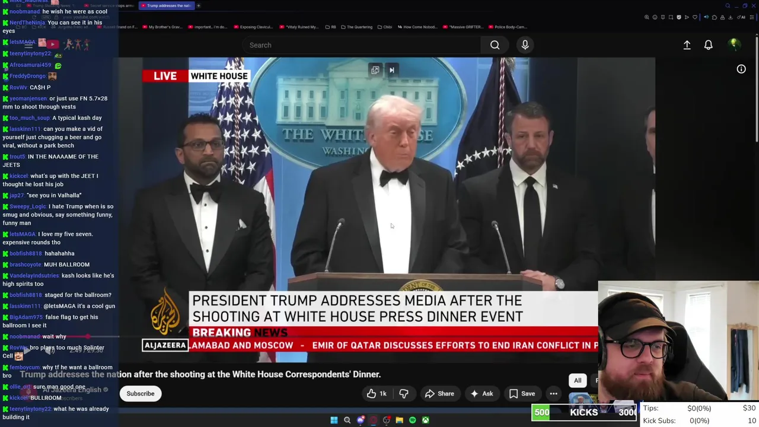Click into the YouTube Search field
759x427 pixels.
pyautogui.click(x=362, y=45)
